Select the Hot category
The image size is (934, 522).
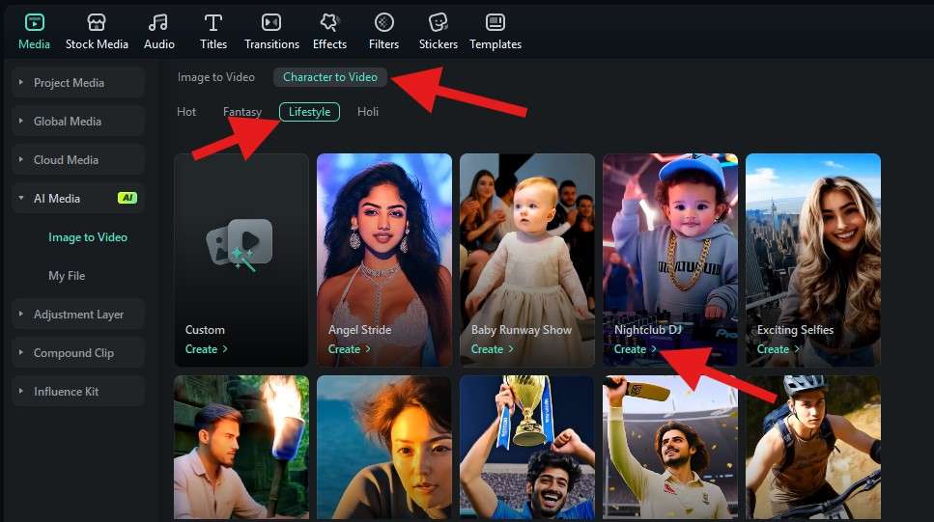point(186,111)
